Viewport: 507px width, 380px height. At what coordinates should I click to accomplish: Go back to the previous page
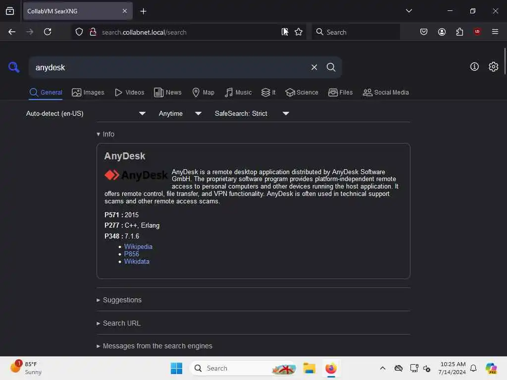click(12, 32)
